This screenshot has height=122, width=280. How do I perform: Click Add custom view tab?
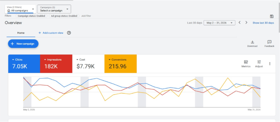coord(51,33)
